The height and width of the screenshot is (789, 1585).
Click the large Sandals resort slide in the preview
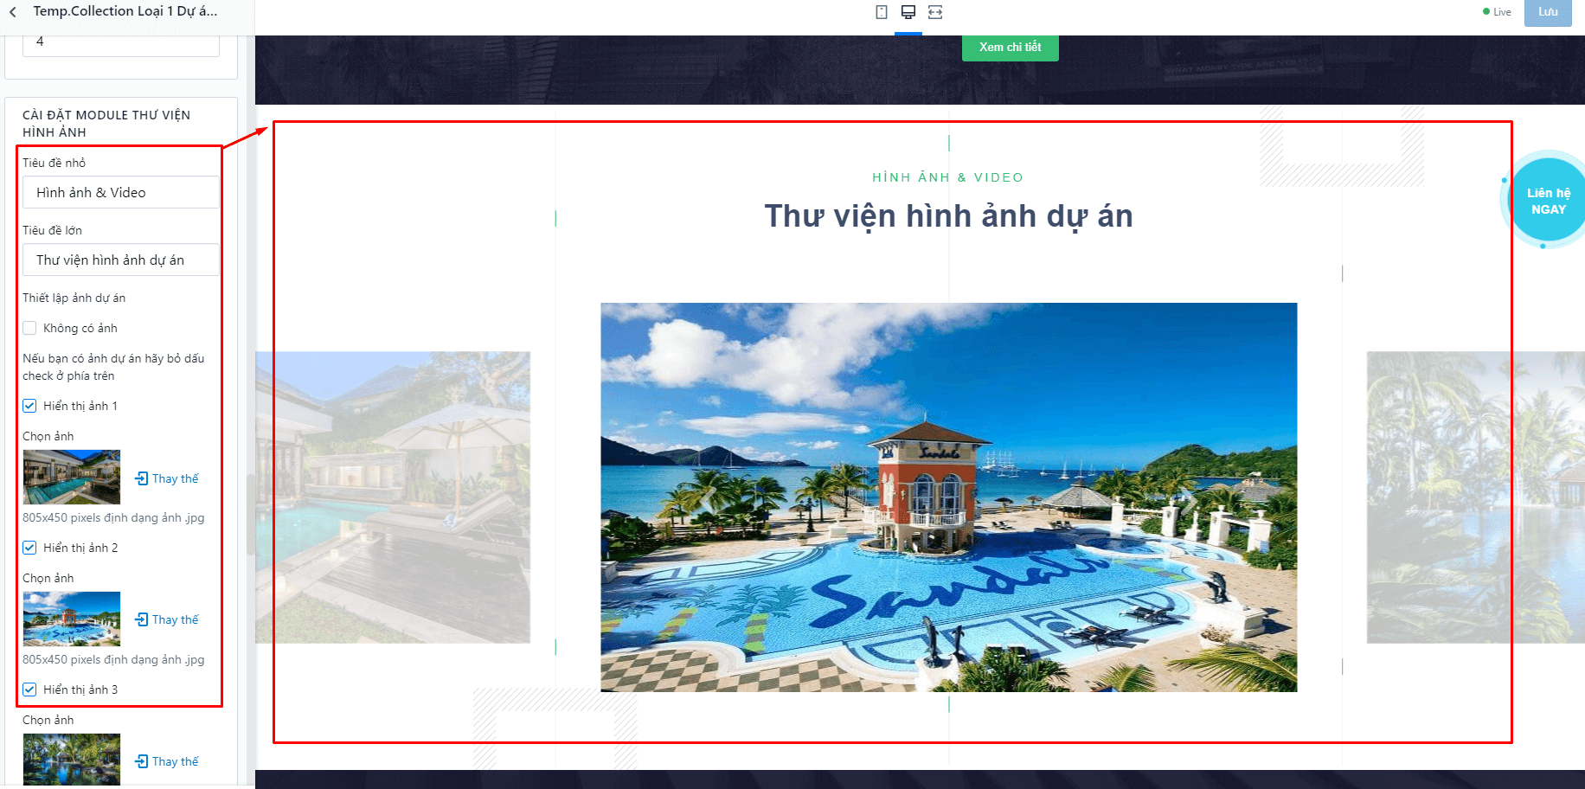pyautogui.click(x=949, y=497)
